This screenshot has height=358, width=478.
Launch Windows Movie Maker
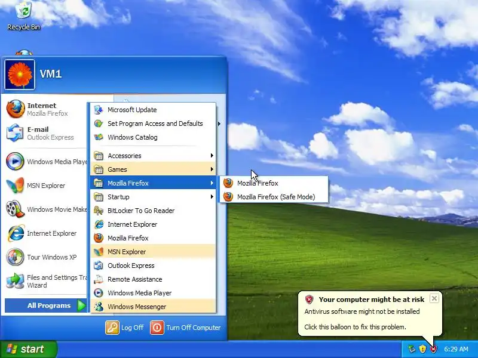tap(46, 209)
